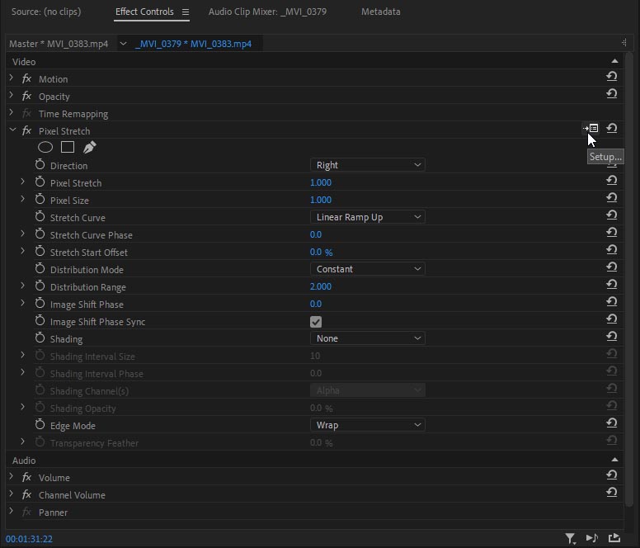Screen dimensions: 640x548
Task: Toggle animation stopwatch for Pixel Stretch parameter
Action: 40,182
